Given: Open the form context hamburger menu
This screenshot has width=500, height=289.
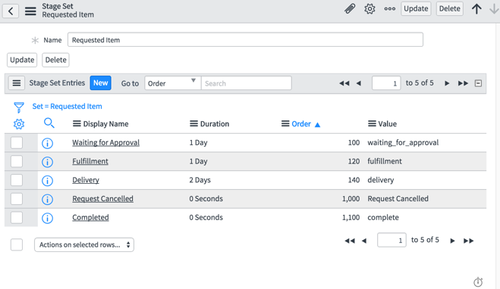Looking at the screenshot, I should point(30,11).
